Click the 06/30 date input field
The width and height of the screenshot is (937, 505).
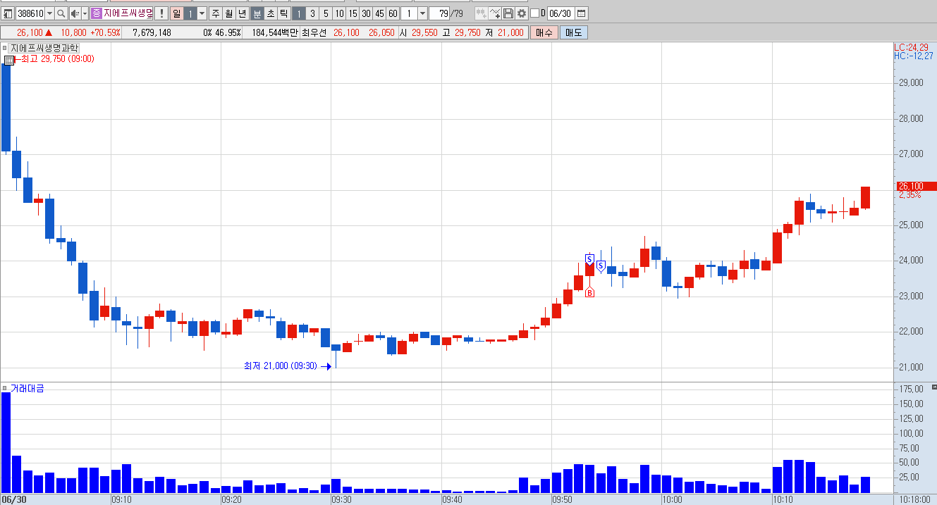(x=561, y=13)
